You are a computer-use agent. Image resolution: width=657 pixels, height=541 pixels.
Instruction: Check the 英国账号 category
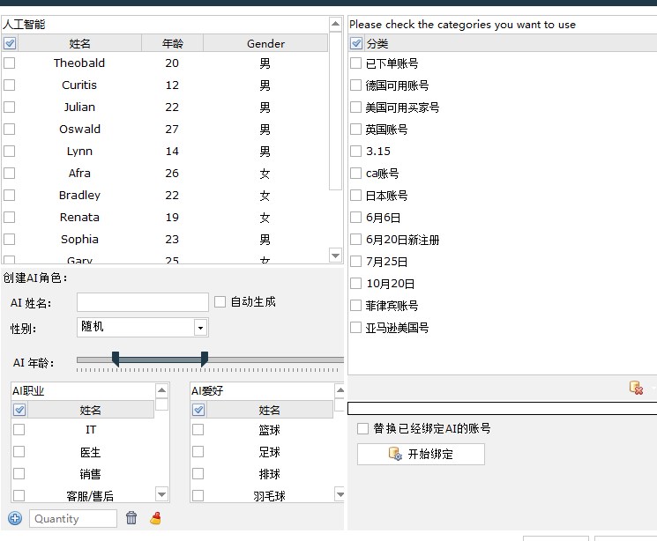[x=355, y=129]
